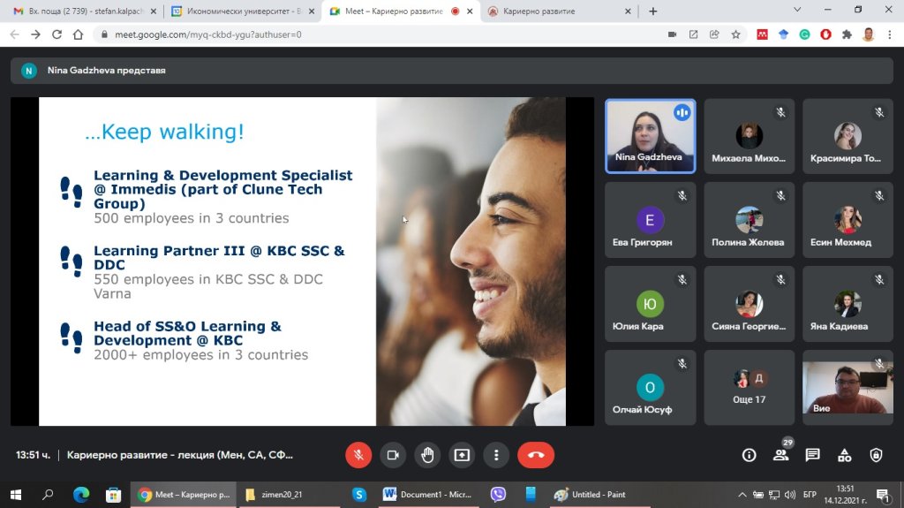Viewport: 904px width, 508px height.
Task: Switch to the Gmail inbox tab
Action: click(84, 11)
